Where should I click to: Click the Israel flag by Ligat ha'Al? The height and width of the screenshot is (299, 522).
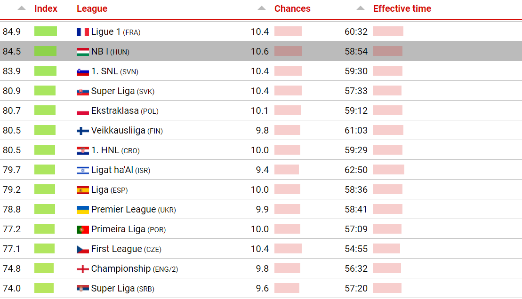[x=82, y=170]
